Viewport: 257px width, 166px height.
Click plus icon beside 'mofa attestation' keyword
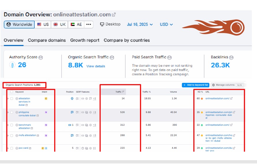click(17, 136)
